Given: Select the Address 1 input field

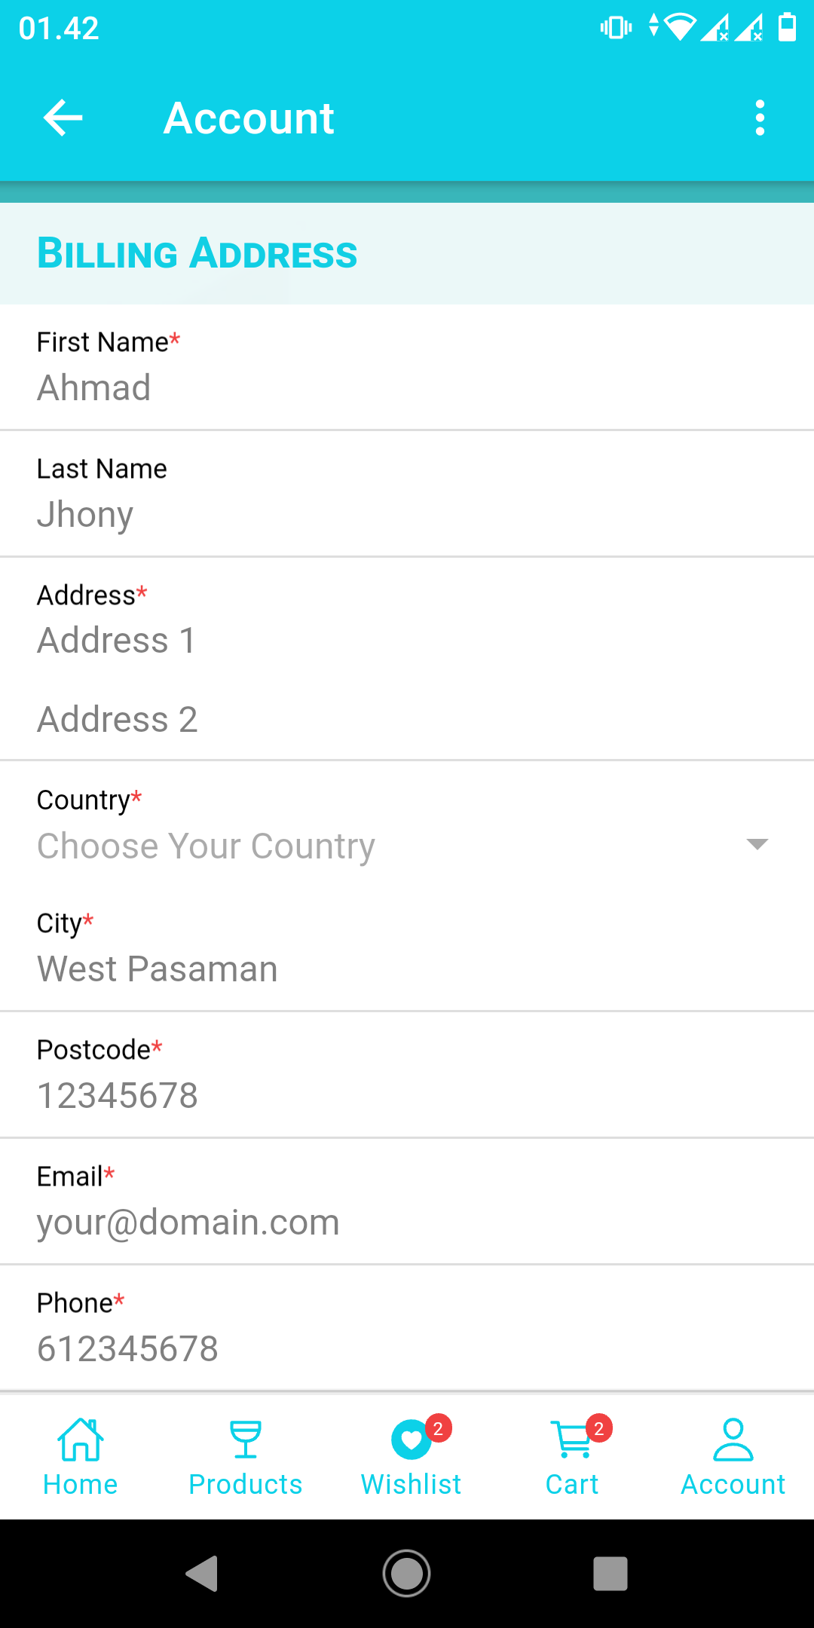Looking at the screenshot, I should pos(407,641).
